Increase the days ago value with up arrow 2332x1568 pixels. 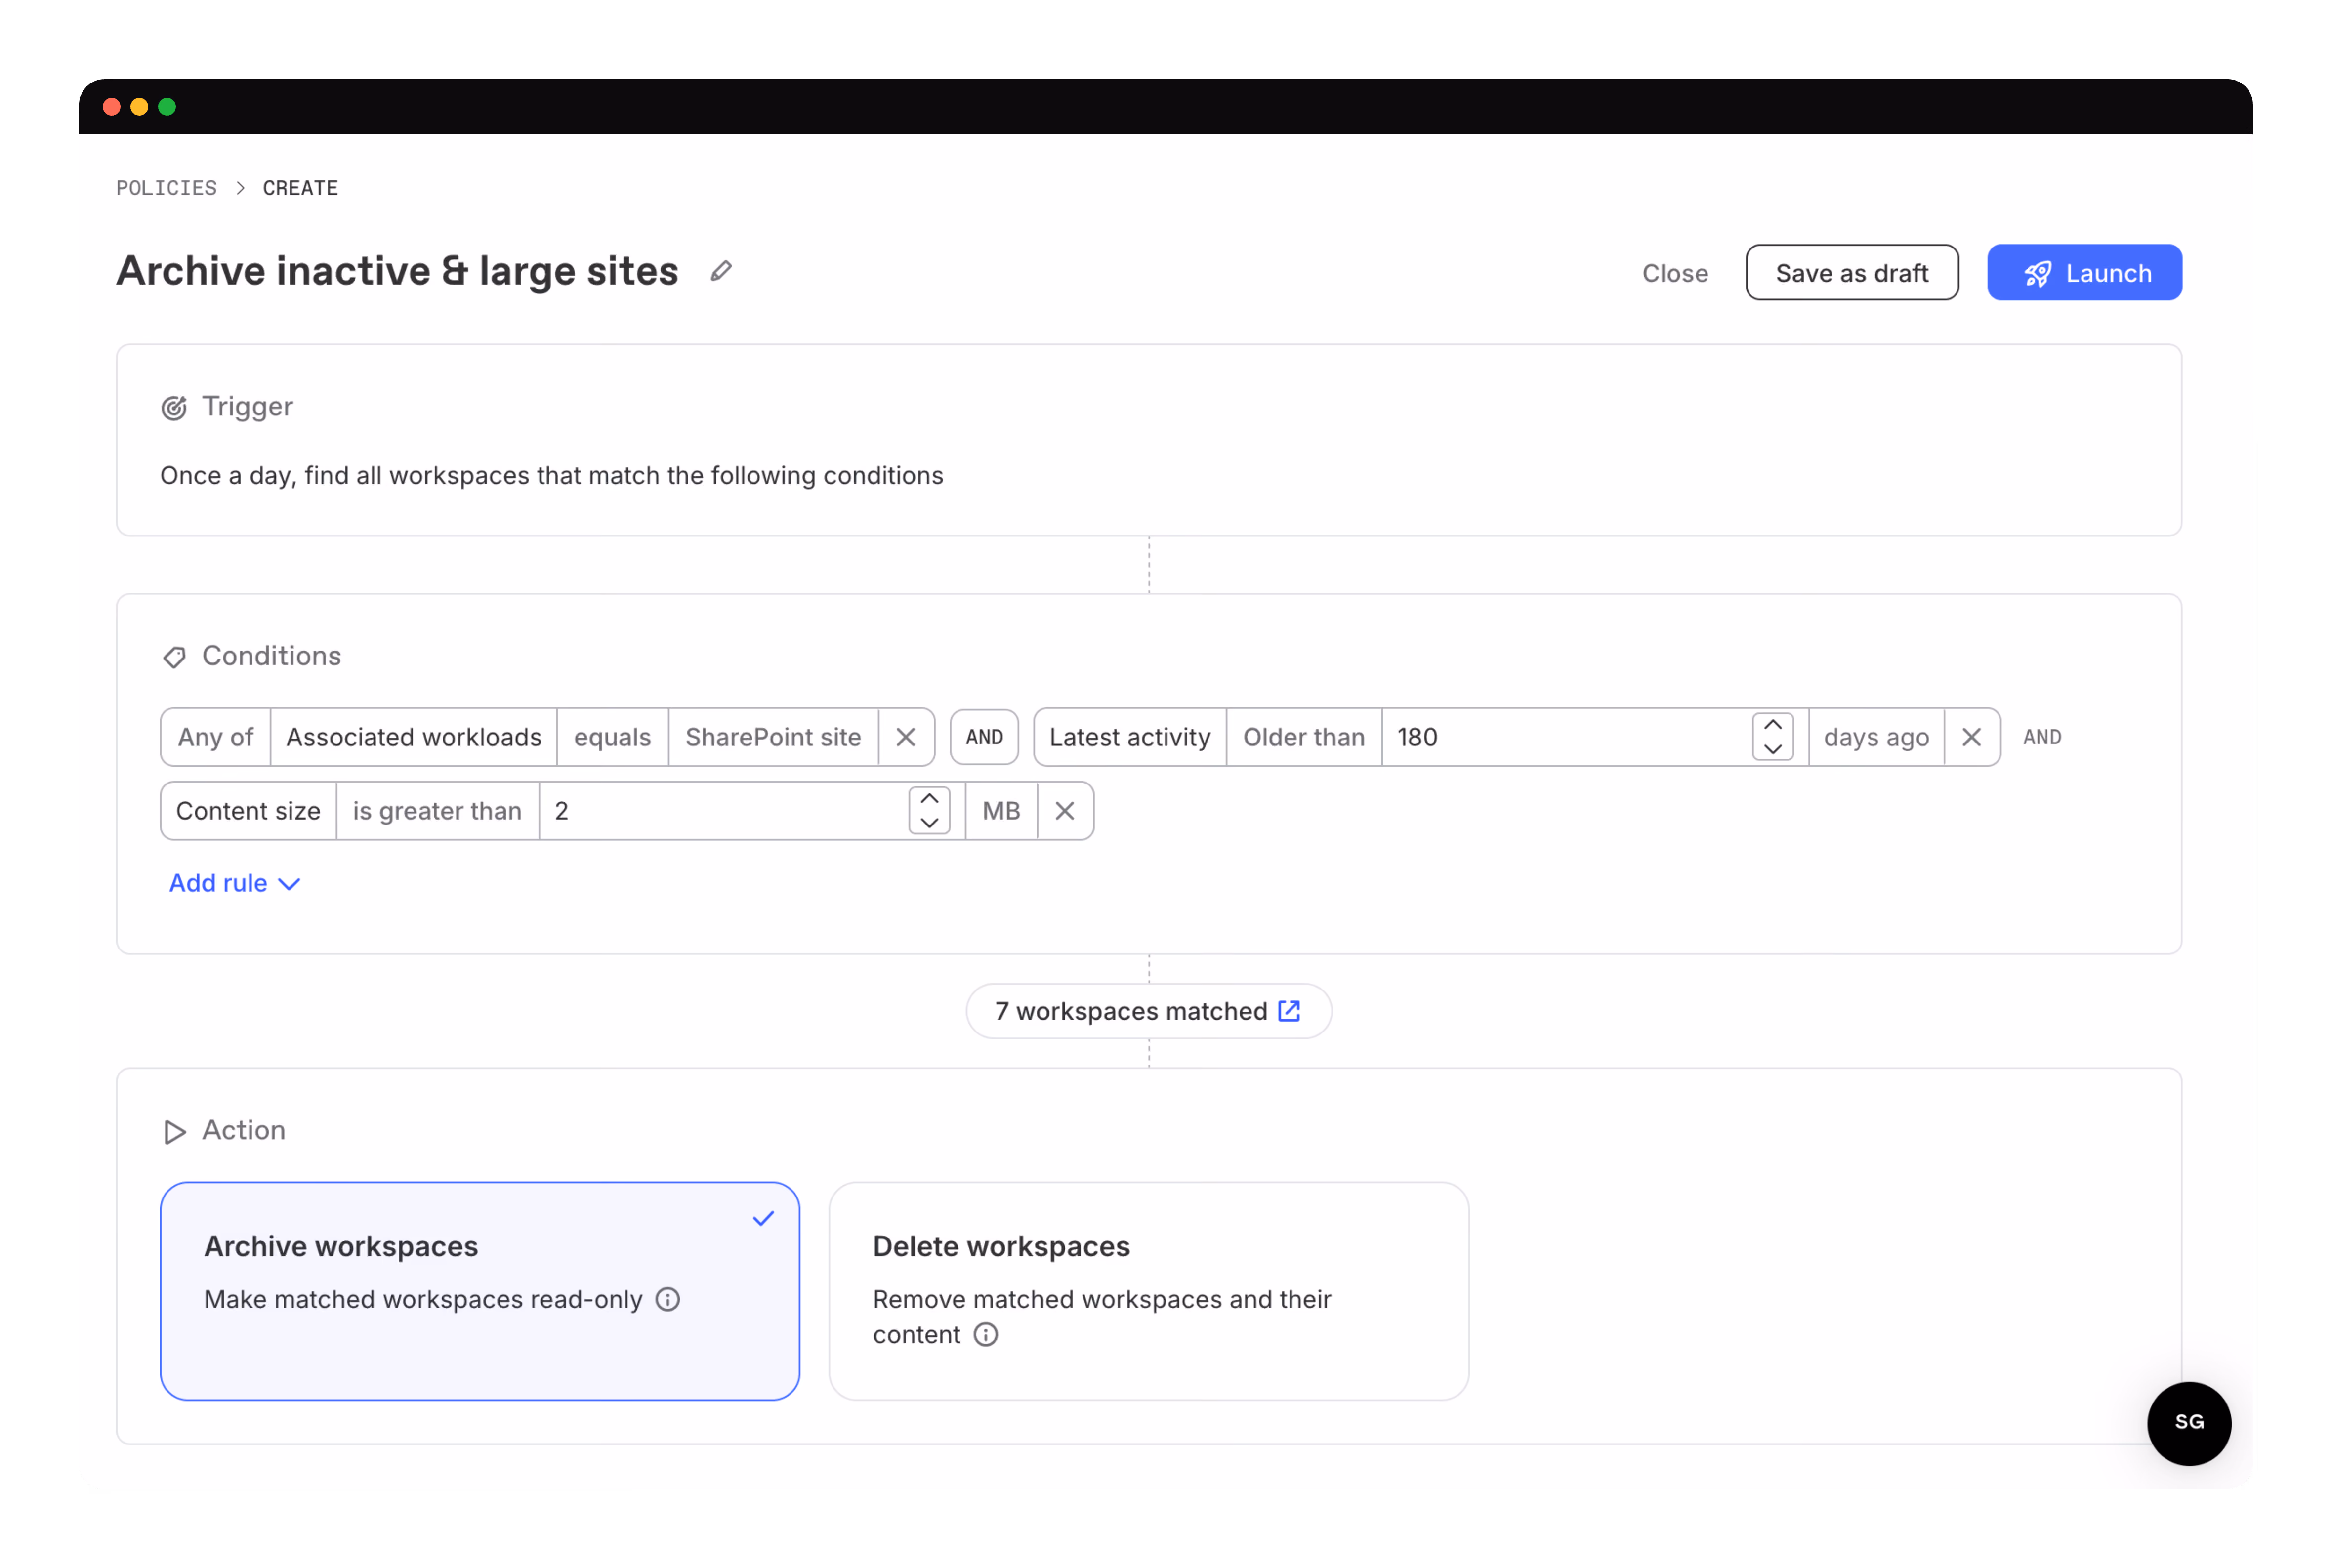[1773, 726]
